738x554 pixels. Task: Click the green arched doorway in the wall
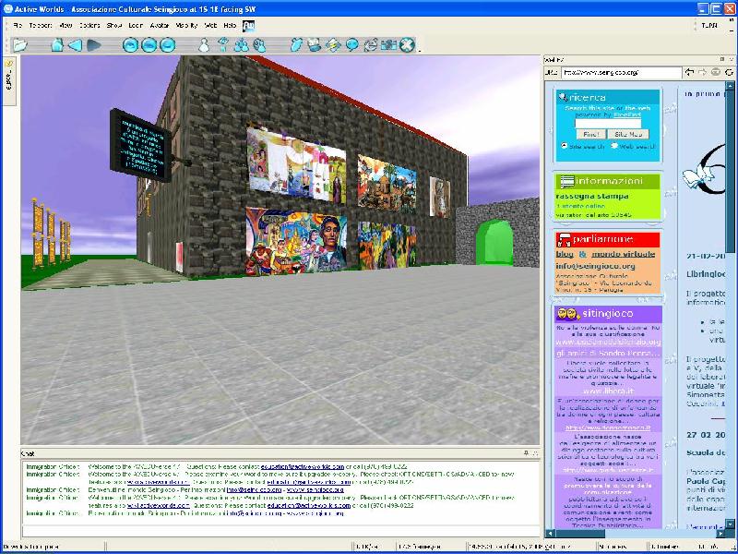coord(494,242)
